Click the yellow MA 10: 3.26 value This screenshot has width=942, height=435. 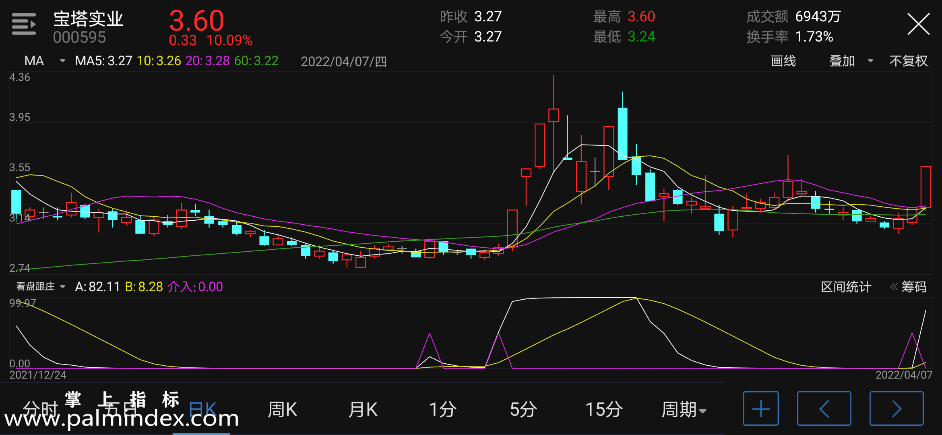[159, 61]
